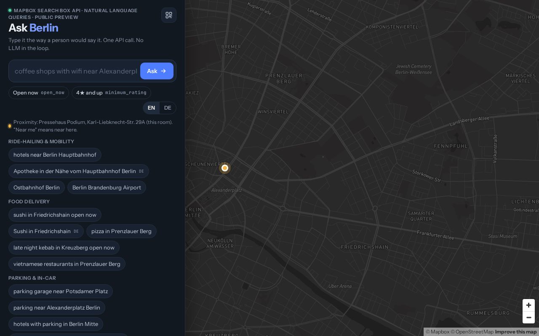The height and width of the screenshot is (336, 539).
Task: Switch language to DE
Action: 168,108
